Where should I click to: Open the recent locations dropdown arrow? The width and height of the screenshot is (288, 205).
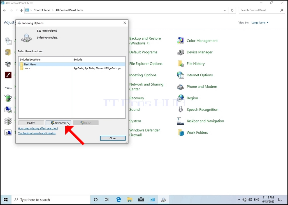17,10
